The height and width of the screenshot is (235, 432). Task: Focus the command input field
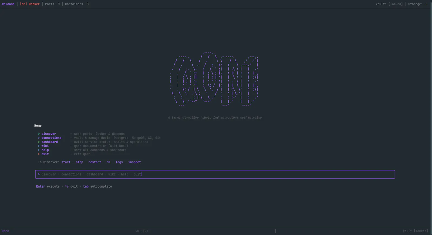tap(215, 174)
